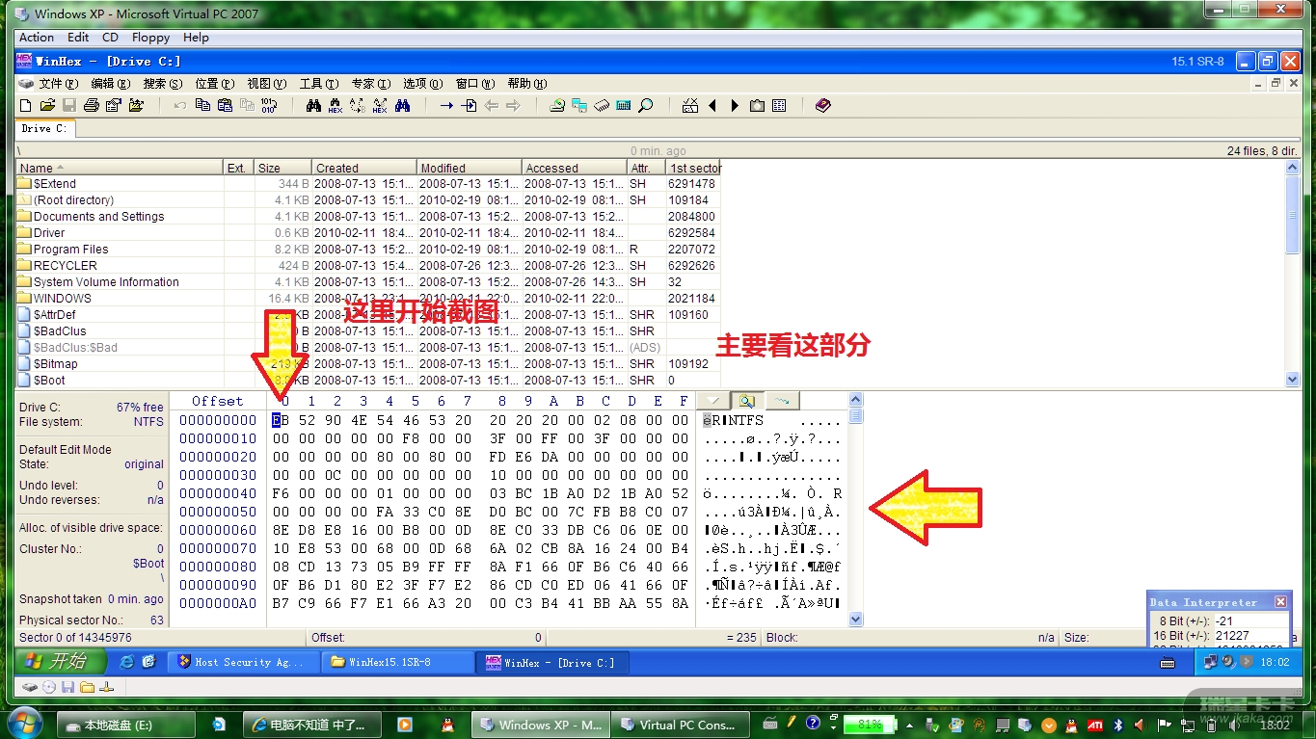Viewport: 1316px width, 739px height.
Task: Open Virtual PC Action menu
Action: (37, 38)
